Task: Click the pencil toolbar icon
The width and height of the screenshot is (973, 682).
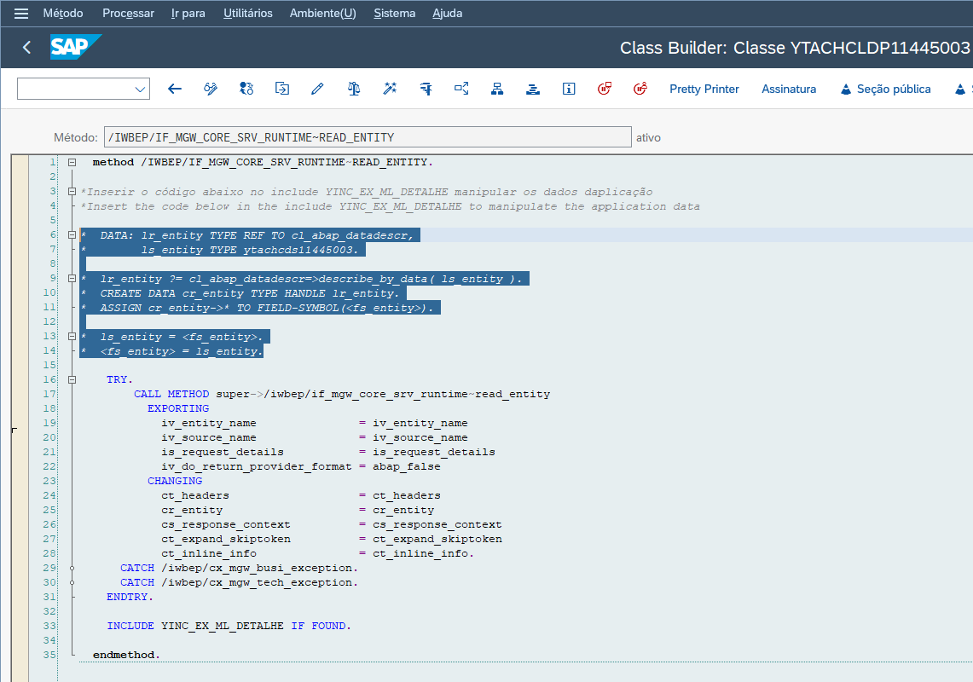Action: coord(318,89)
